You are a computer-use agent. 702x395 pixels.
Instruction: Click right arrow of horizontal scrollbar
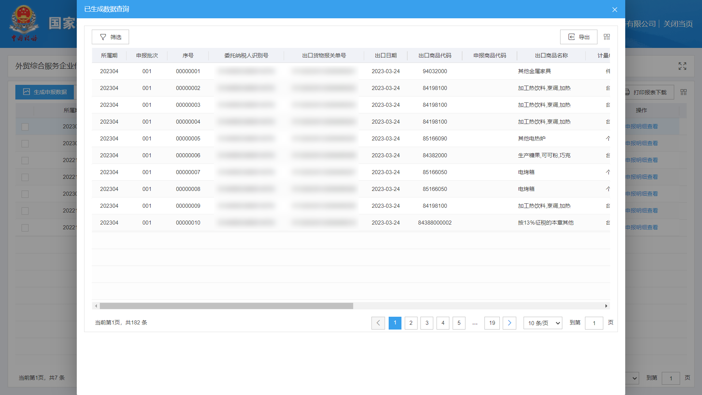pyautogui.click(x=606, y=306)
